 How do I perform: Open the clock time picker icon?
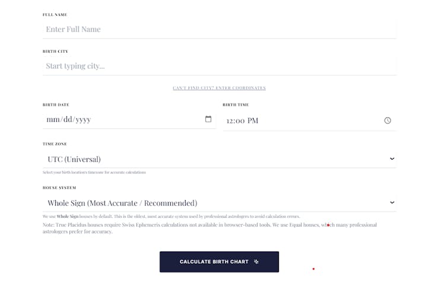pyautogui.click(x=387, y=121)
